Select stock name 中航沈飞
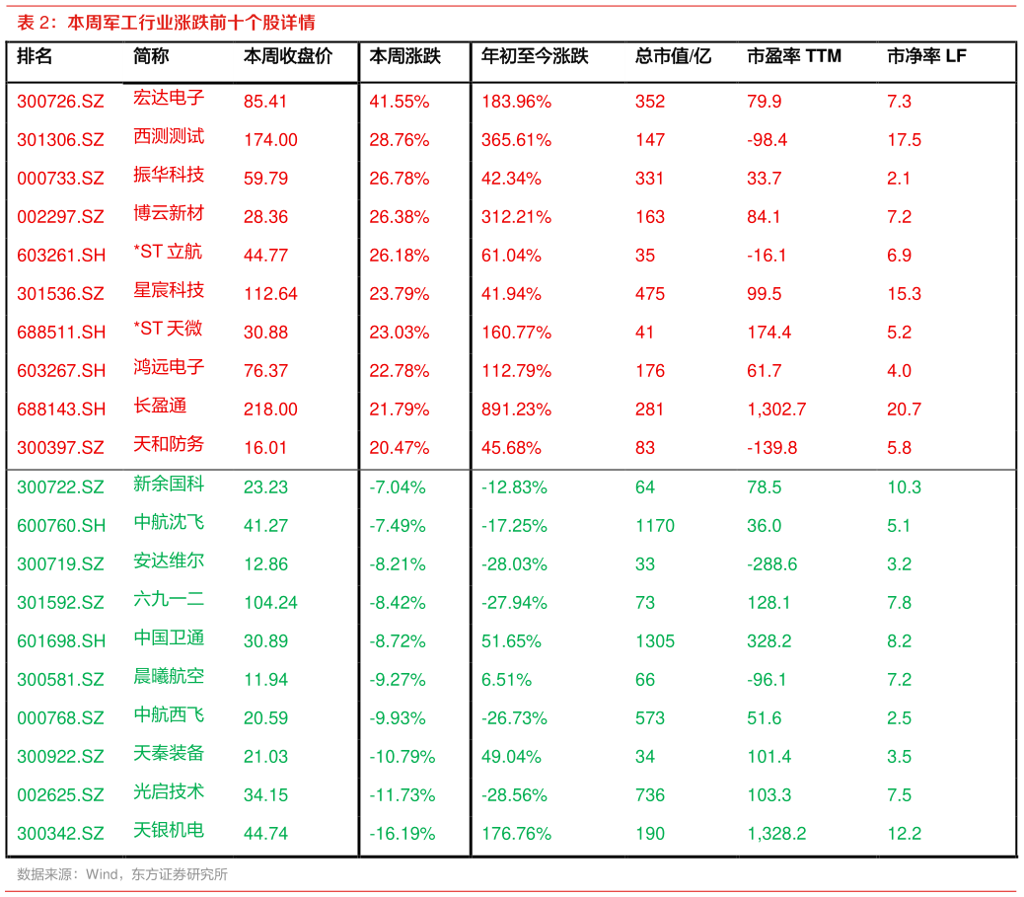This screenshot has height=897, width=1024. (x=169, y=522)
